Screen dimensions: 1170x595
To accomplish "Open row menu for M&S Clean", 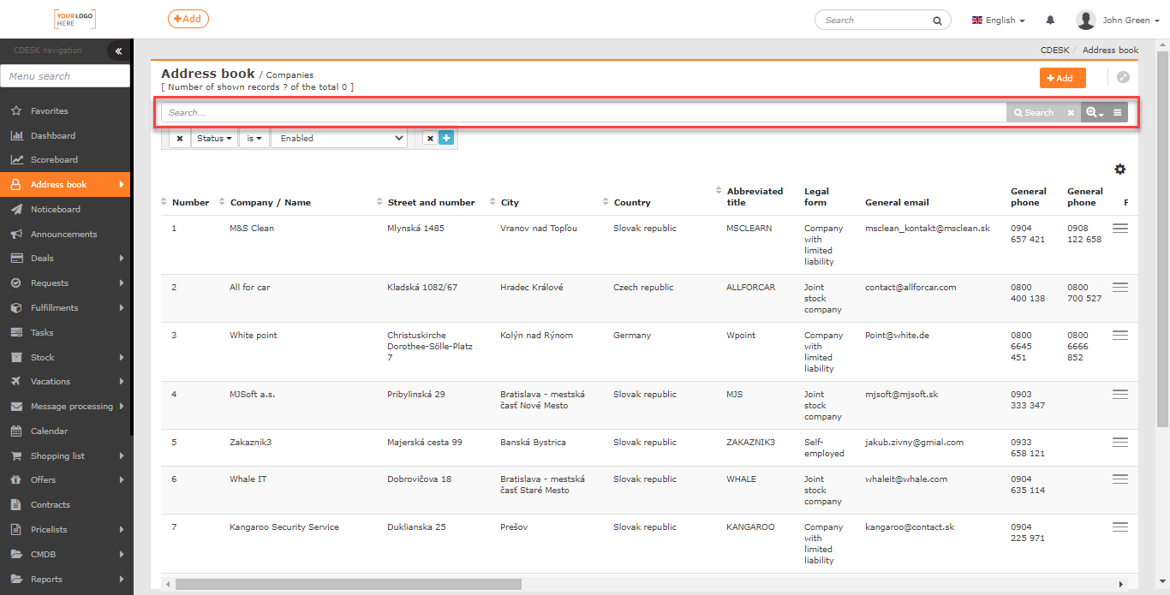I will tap(1119, 229).
